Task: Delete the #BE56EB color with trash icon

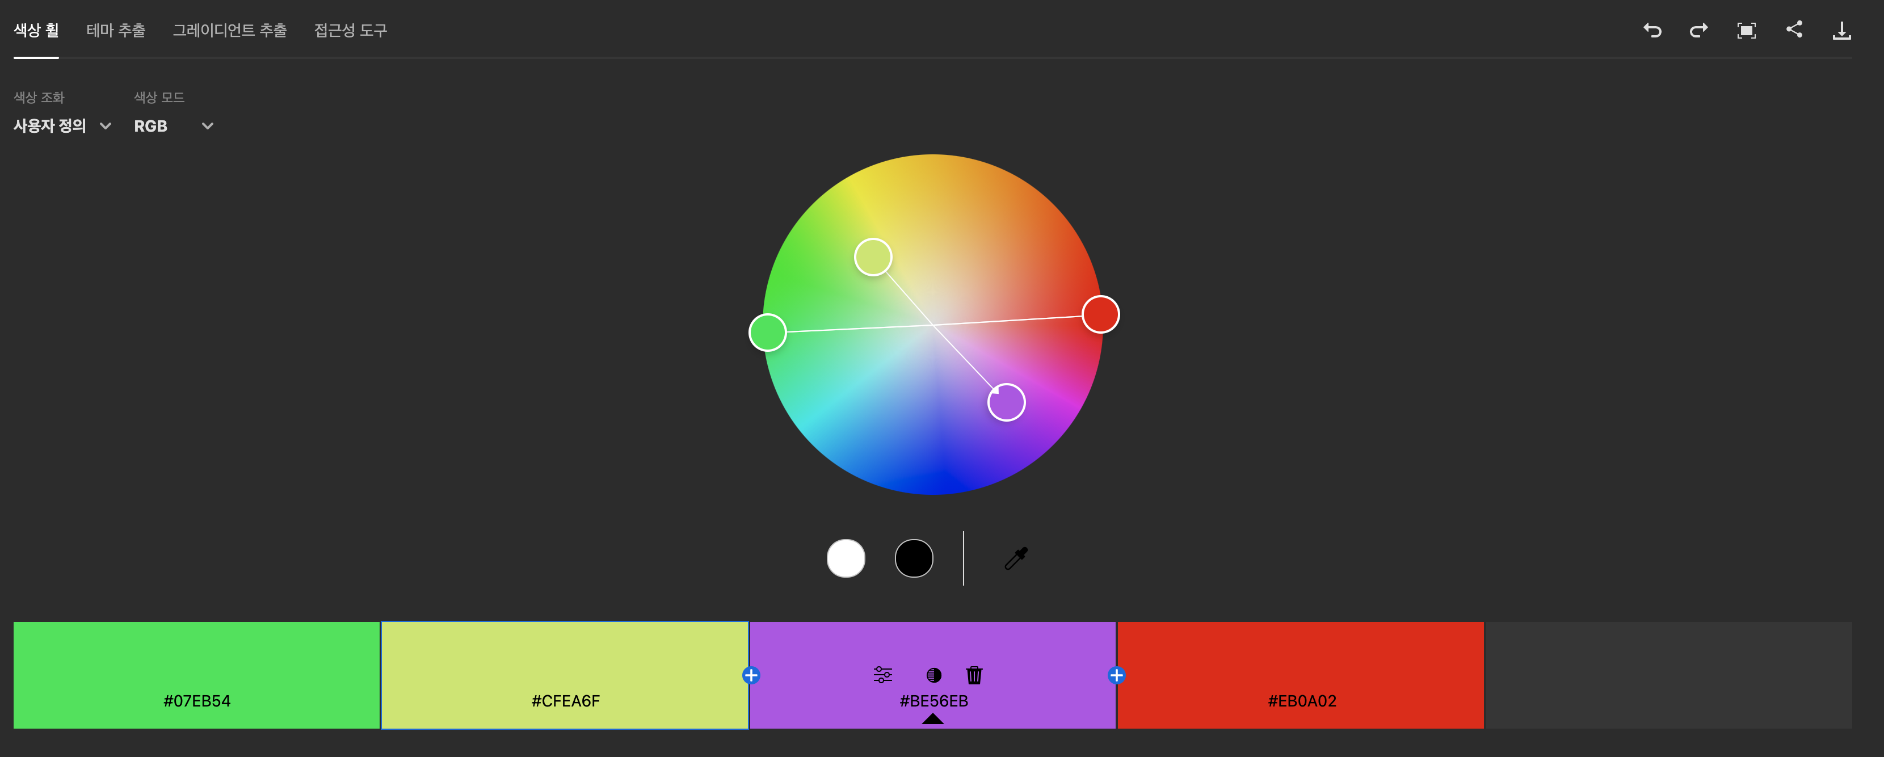Action: tap(973, 674)
